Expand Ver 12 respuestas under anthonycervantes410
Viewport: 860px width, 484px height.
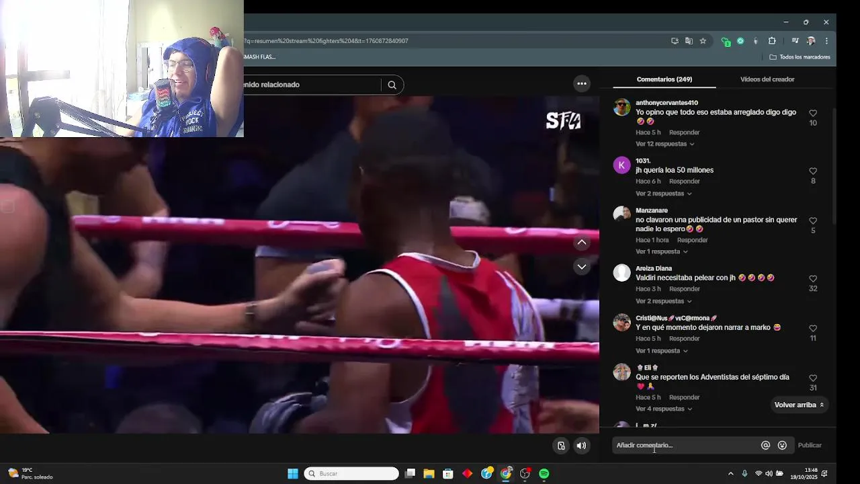coord(665,144)
